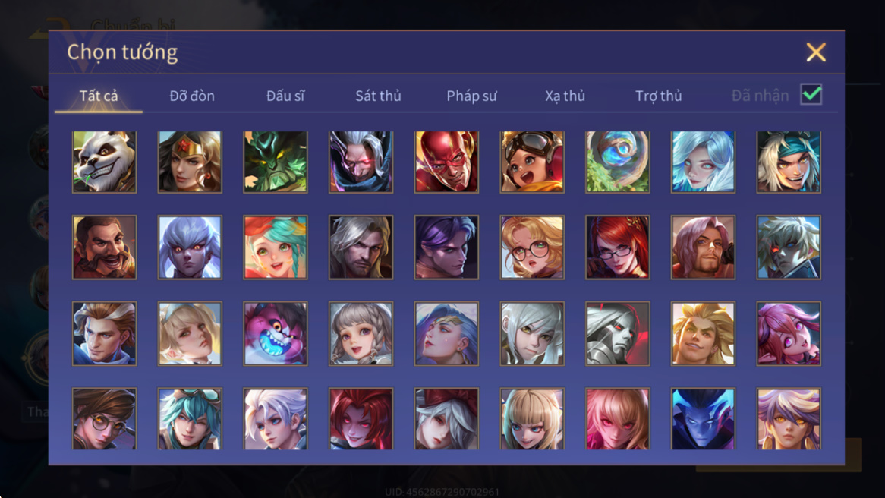Open the Trợ thủ tab
885x498 pixels.
click(x=659, y=96)
